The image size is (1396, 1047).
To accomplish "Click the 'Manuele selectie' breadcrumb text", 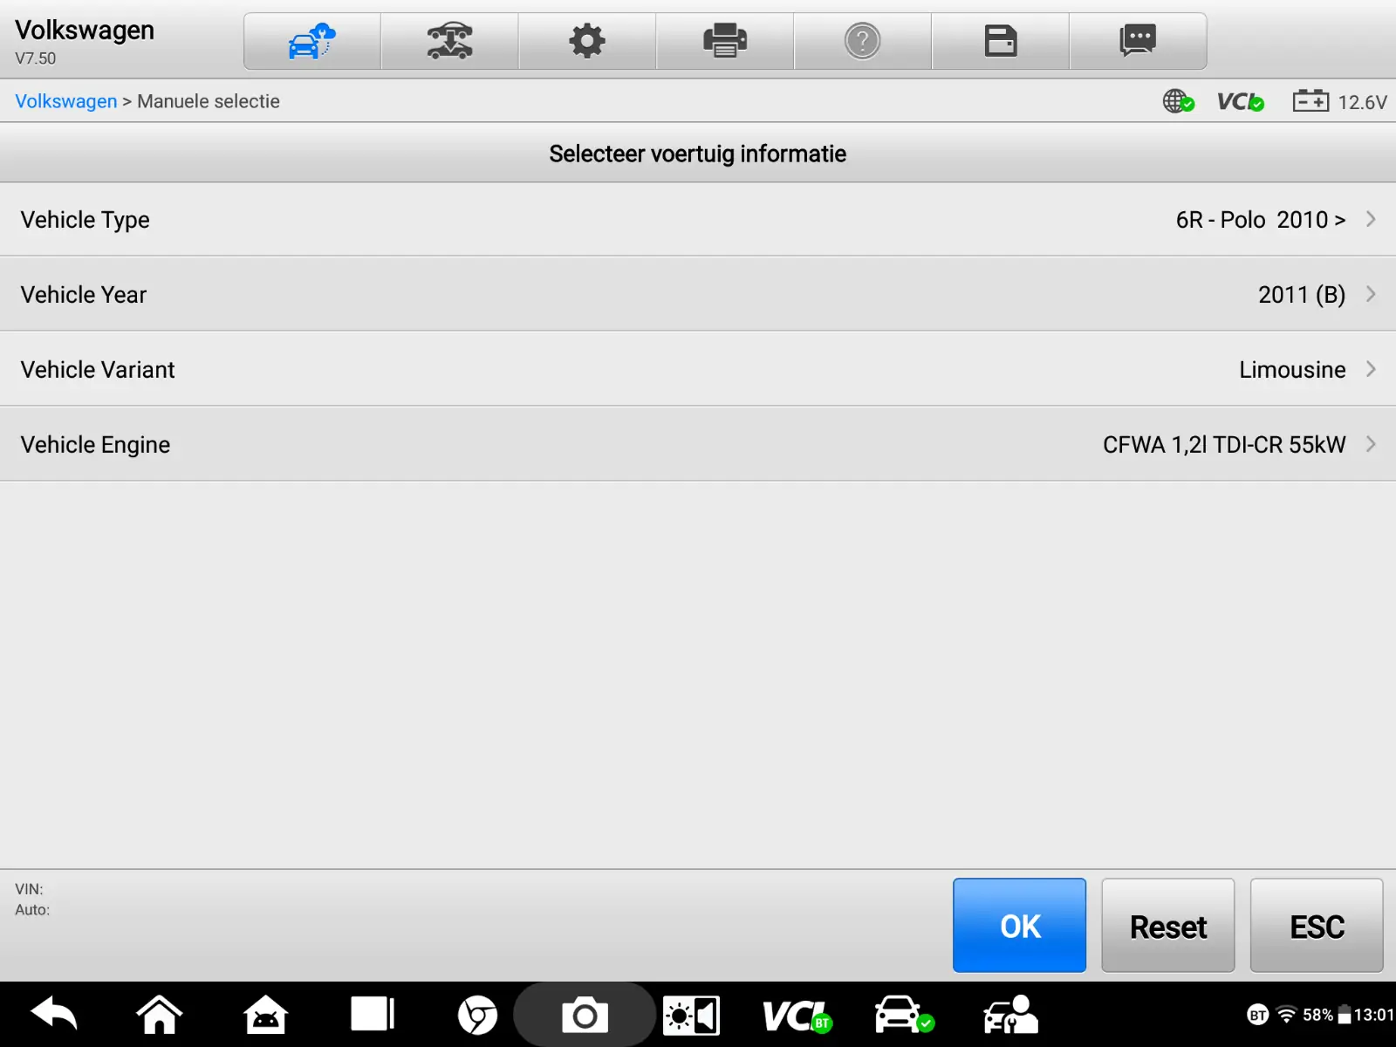I will [209, 101].
